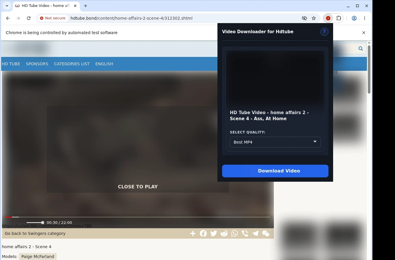The height and width of the screenshot is (260, 395).
Task: Click Go back to Swingers category link
Action: (x=35, y=233)
